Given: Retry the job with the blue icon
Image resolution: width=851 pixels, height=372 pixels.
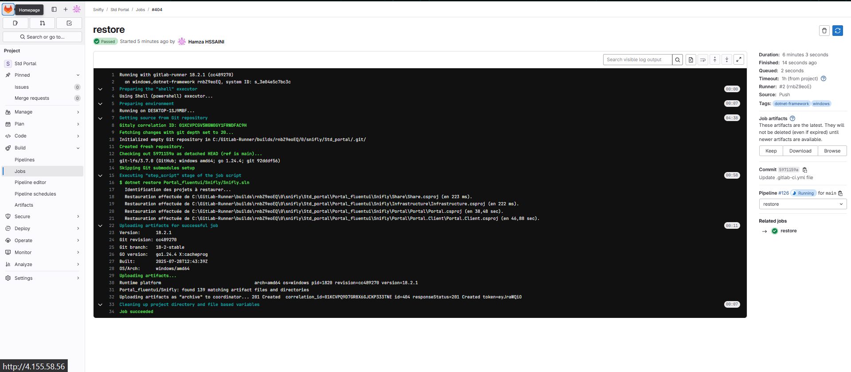Looking at the screenshot, I should point(838,31).
